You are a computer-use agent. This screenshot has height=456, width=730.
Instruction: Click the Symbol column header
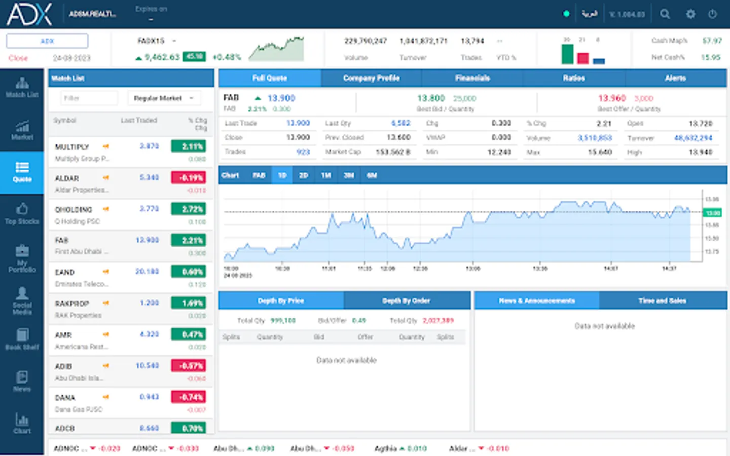[64, 121]
